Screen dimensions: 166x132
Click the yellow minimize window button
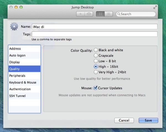[x=16, y=7]
